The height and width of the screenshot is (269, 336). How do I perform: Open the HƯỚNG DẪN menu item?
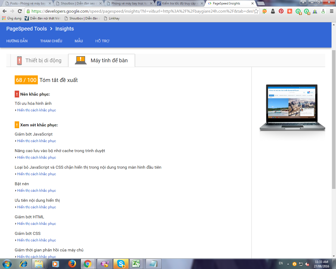click(17, 41)
